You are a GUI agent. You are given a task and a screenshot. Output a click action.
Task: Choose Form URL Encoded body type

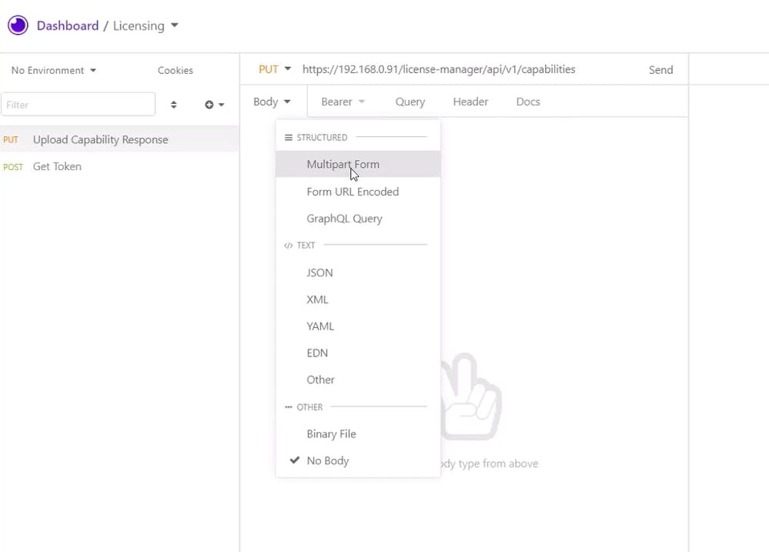(x=358, y=192)
